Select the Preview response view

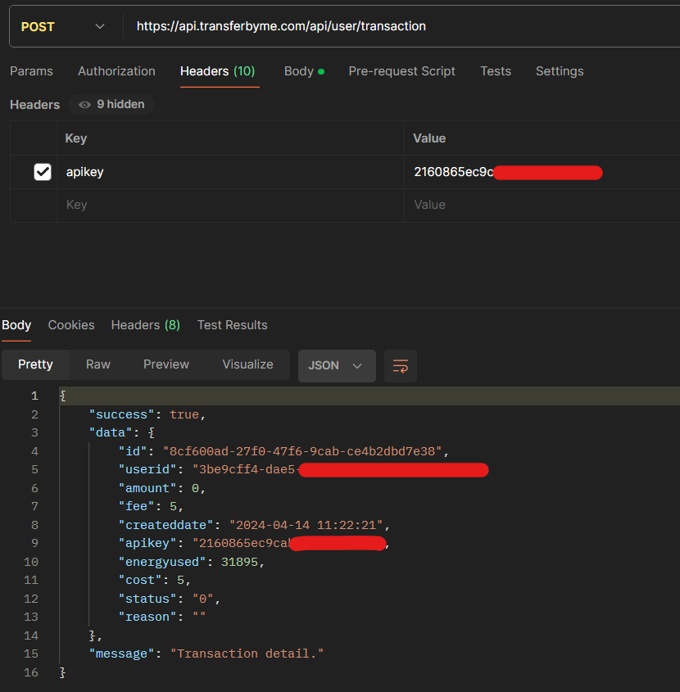click(x=166, y=364)
